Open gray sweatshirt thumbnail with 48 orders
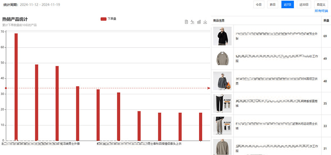Image resolution: width=331 pixels, height=155 pixels. tap(222, 81)
